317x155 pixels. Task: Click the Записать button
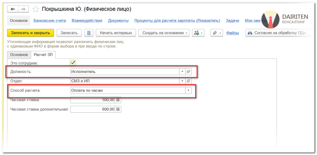click(x=69, y=33)
